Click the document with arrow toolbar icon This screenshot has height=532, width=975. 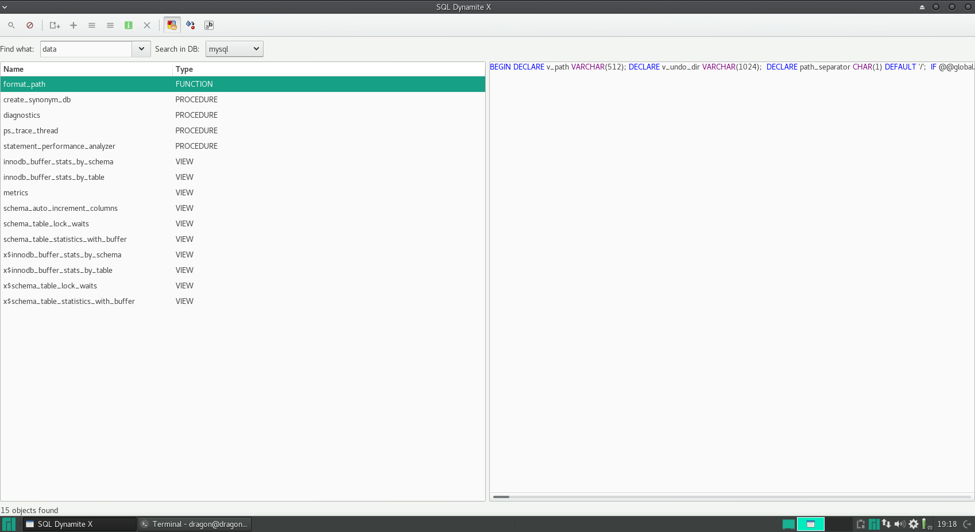point(55,25)
